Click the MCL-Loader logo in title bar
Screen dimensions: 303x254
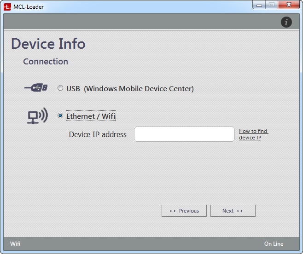[7, 6]
